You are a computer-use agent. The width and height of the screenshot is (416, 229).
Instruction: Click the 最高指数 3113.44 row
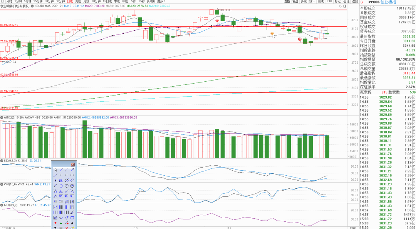coord(387,73)
